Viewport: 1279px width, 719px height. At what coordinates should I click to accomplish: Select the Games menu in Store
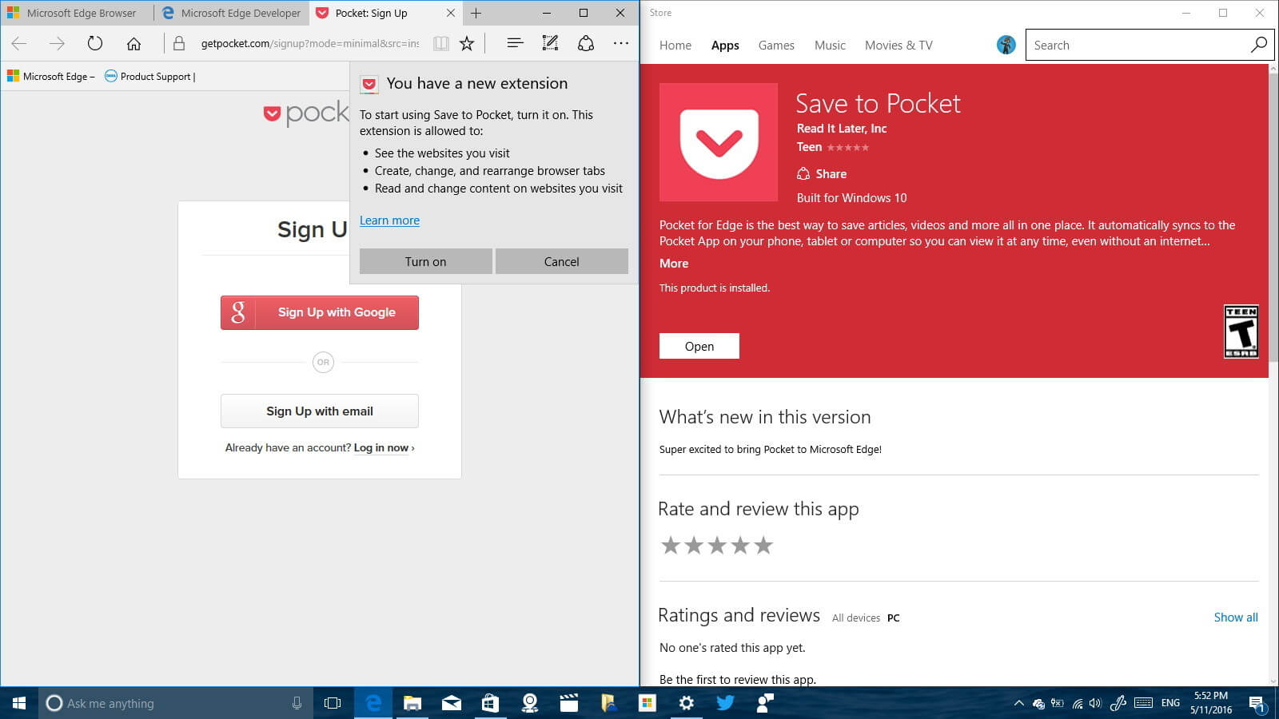point(776,46)
